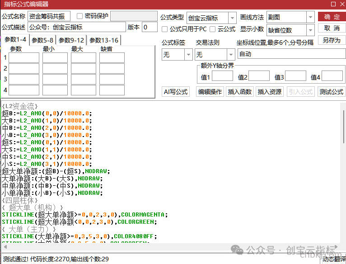Click the 取消 cancel button
Viewport: 346px width, 264px height.
coord(332,28)
